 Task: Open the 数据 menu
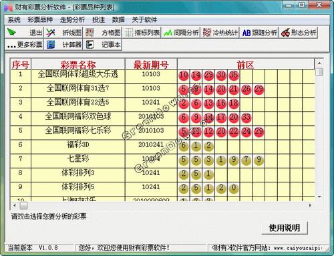118,20
